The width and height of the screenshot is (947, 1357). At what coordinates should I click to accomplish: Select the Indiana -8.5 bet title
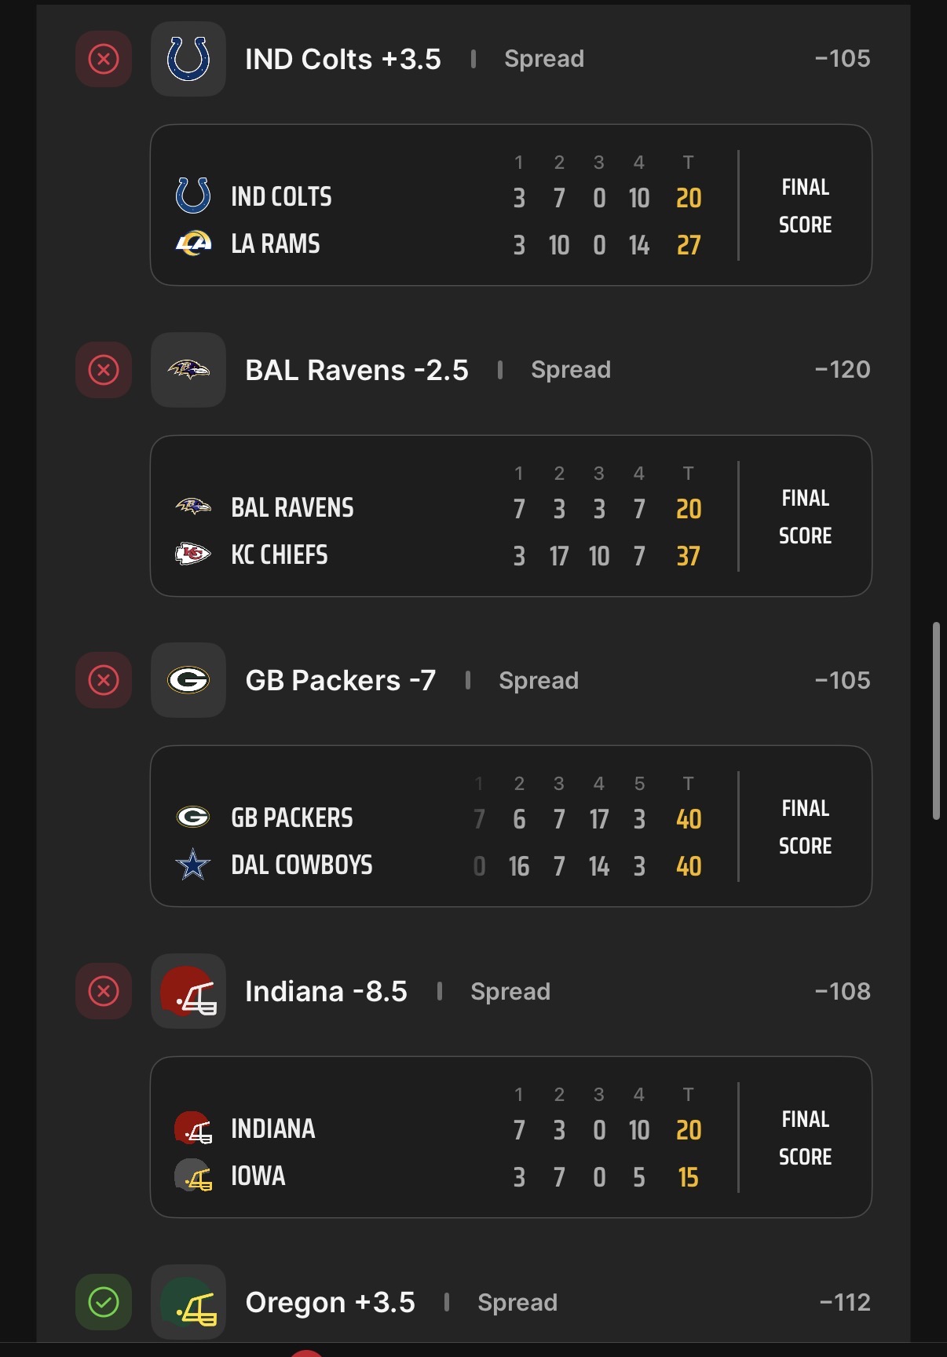point(326,991)
